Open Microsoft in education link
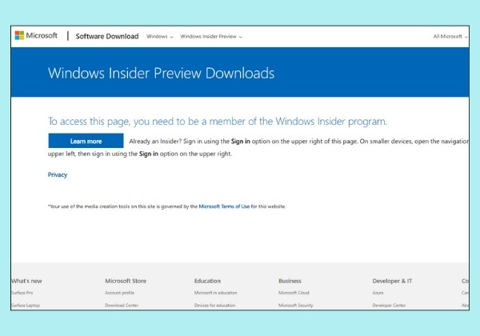 tap(215, 293)
